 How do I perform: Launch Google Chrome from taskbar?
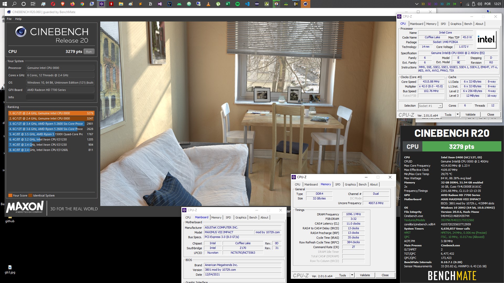[82, 4]
